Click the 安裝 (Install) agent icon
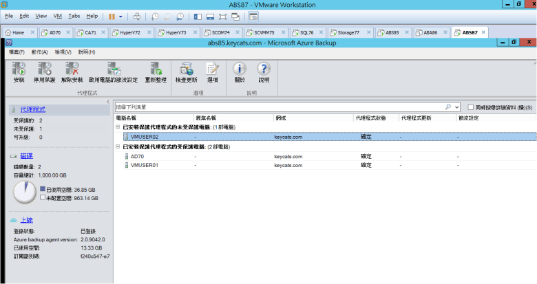Screen dimensions: 537x284 click(x=19, y=69)
